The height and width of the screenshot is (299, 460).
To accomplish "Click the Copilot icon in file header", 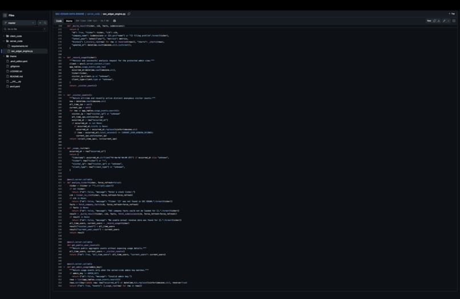I will point(114,21).
